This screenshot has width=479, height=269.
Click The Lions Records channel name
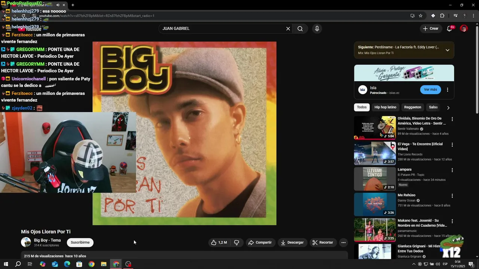tap(410, 154)
